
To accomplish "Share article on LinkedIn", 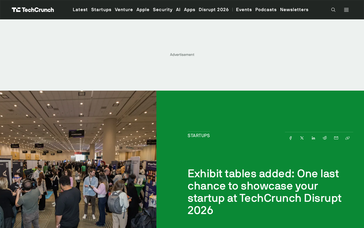I will tap(313, 138).
